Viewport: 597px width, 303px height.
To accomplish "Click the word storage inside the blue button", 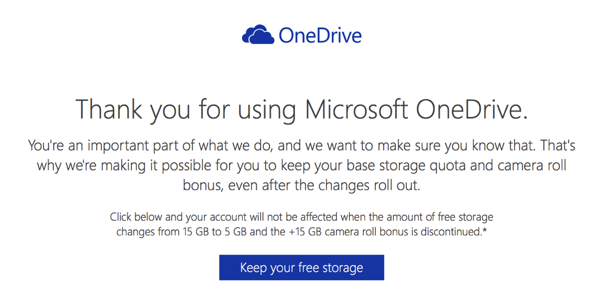I will pos(342,268).
